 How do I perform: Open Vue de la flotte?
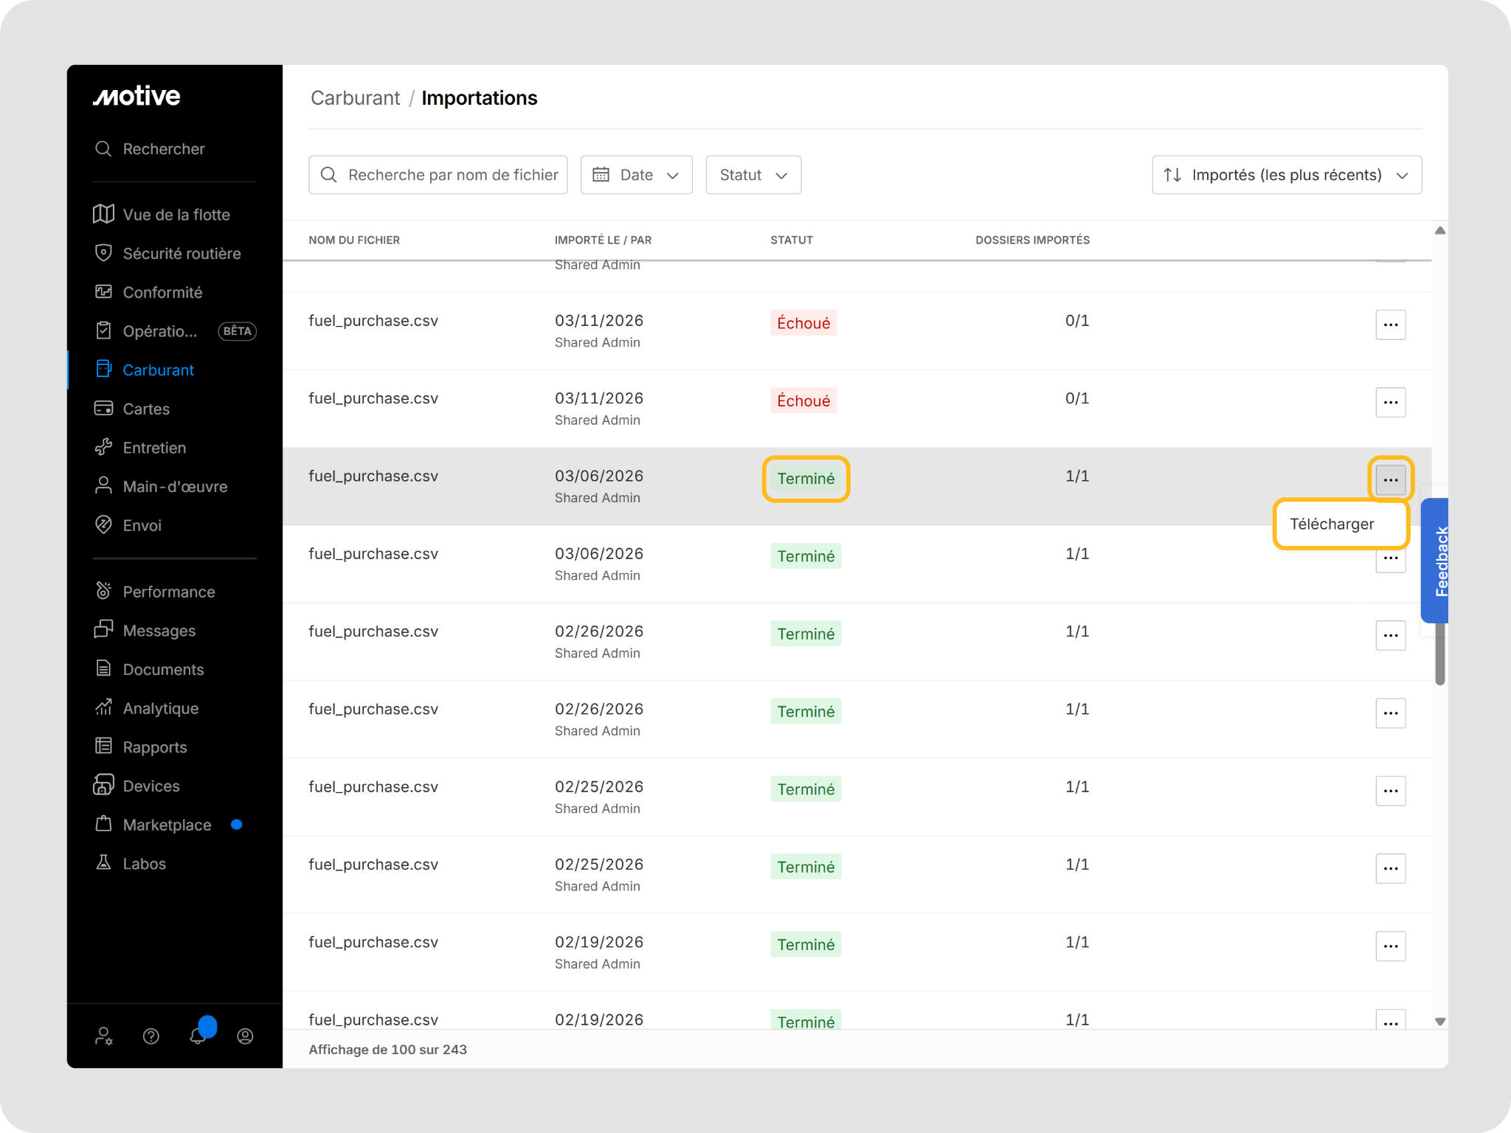[x=162, y=215]
